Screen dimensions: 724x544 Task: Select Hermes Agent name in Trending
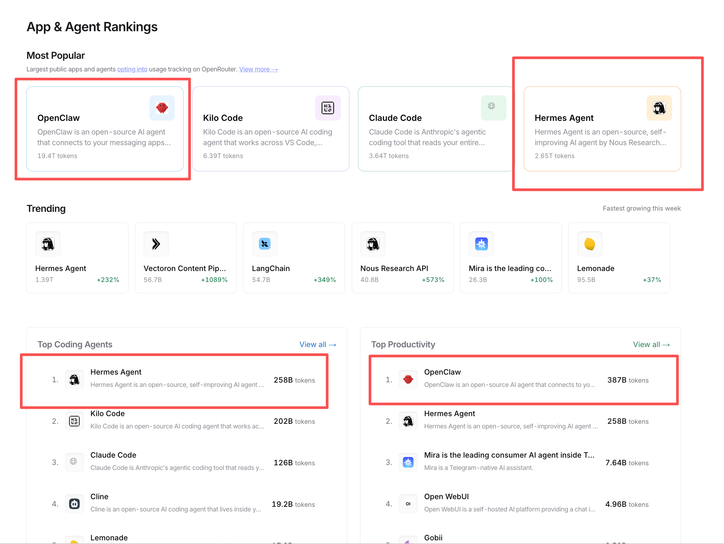61,268
